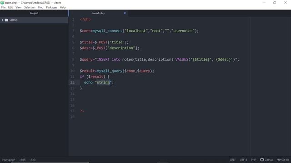Click the "localhost" string in line 3
Viewport: 291px width, 163px height.
pyautogui.click(x=136, y=31)
